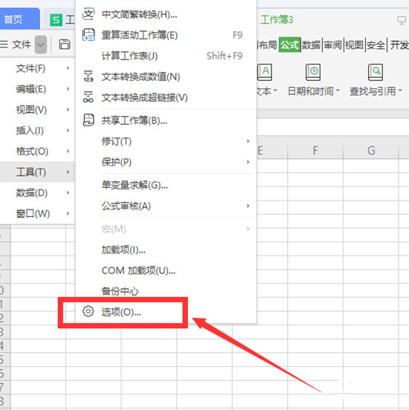This screenshot has width=409, height=410.
Task: Expand the 窗口(W) submenu
Action: [x=37, y=214]
